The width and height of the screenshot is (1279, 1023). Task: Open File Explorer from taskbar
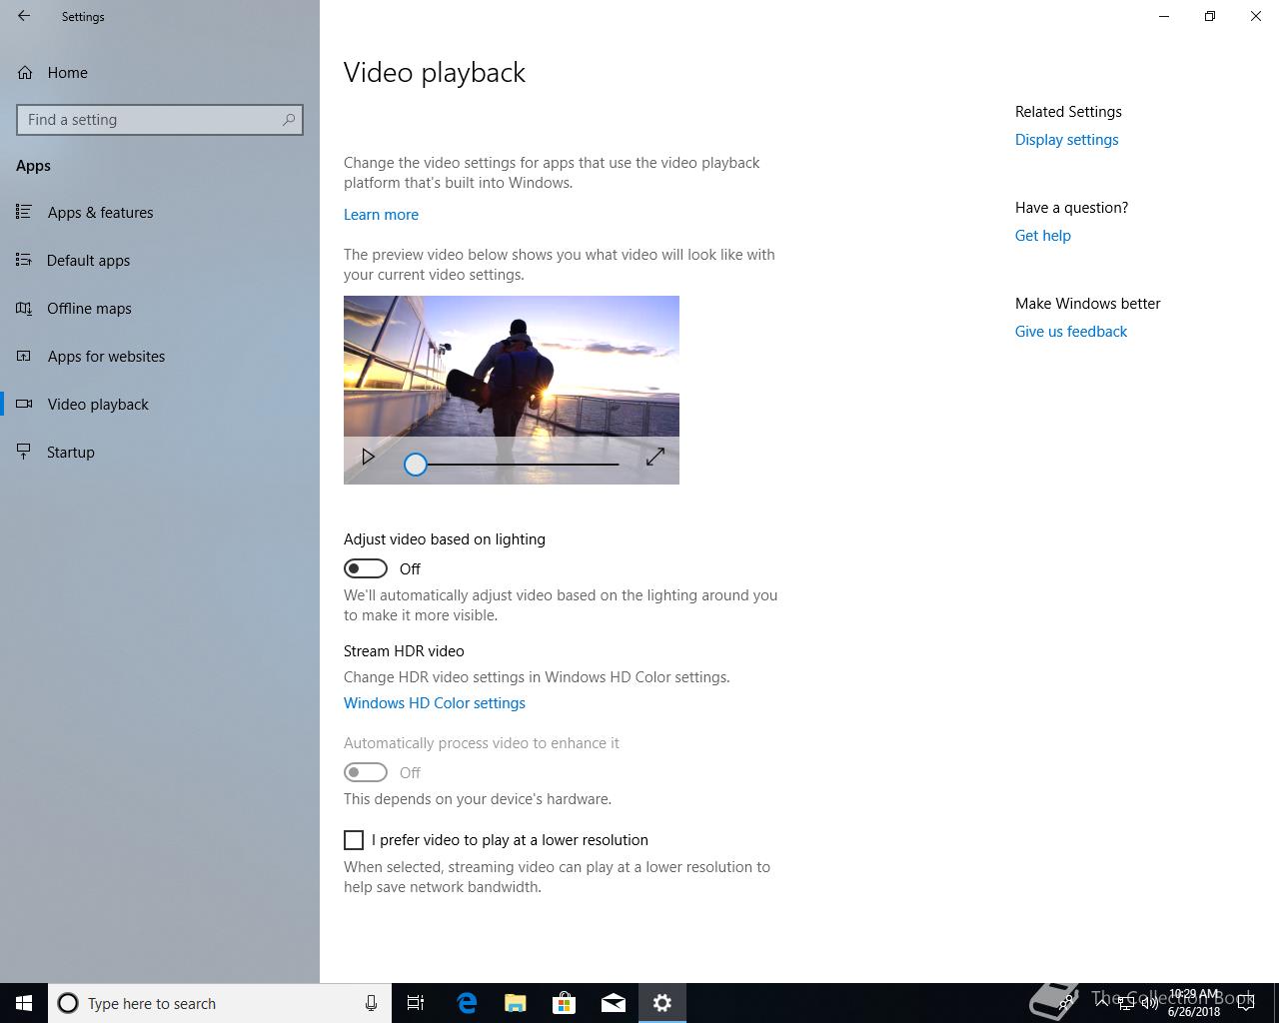click(x=516, y=1003)
